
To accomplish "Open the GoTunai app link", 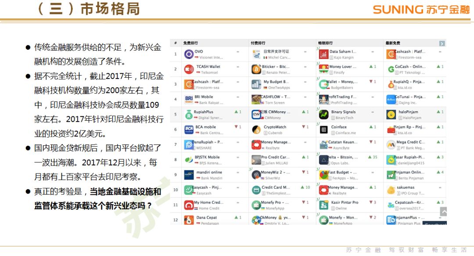I will (410, 97).
